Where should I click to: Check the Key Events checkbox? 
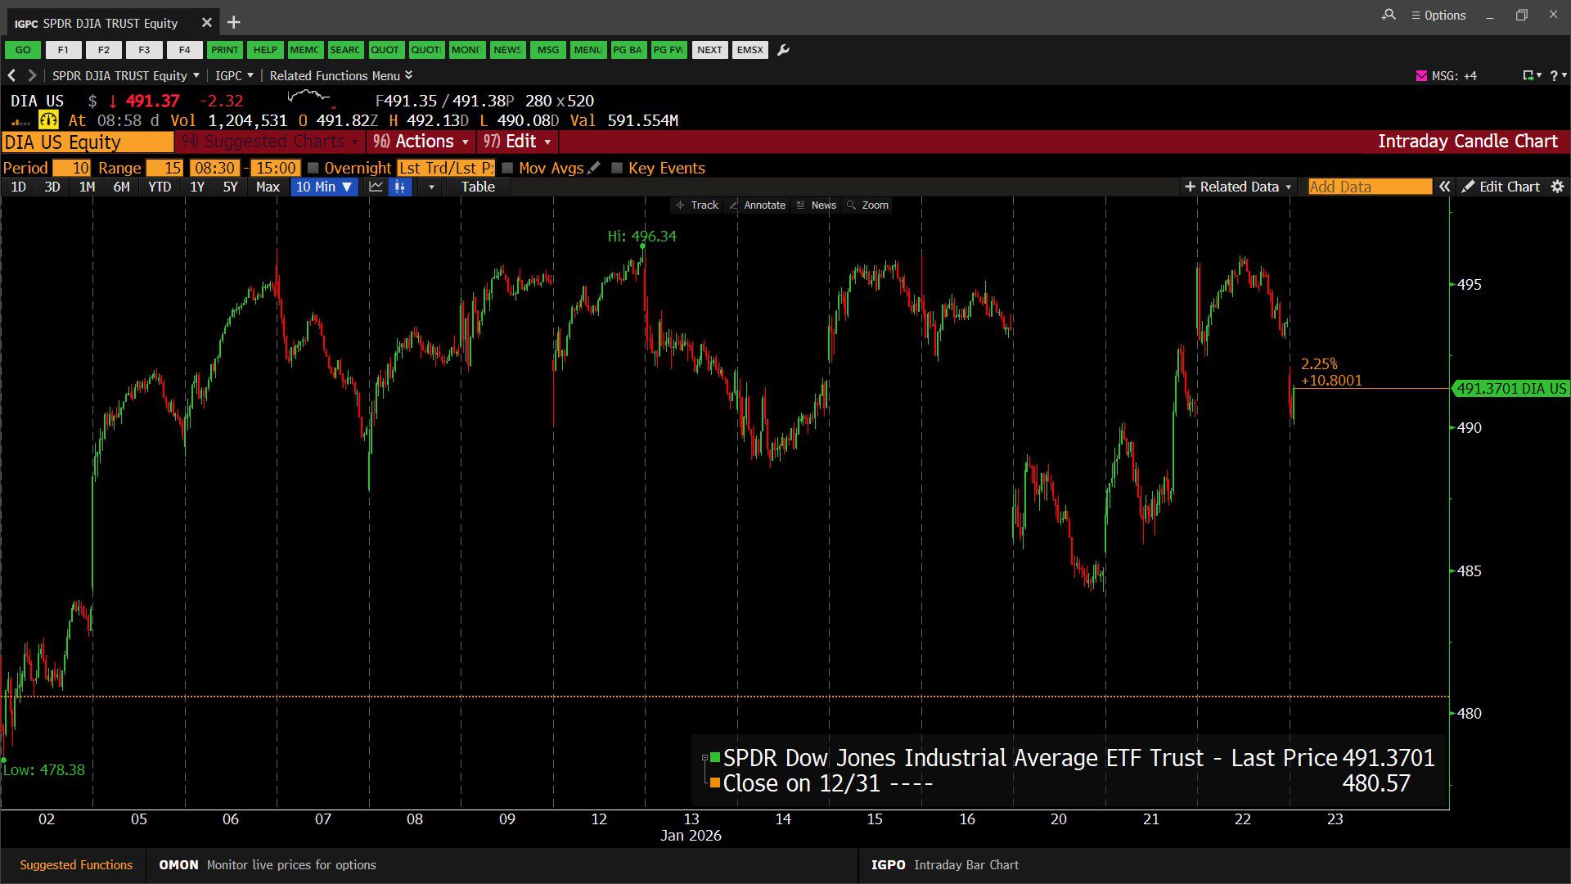617,168
